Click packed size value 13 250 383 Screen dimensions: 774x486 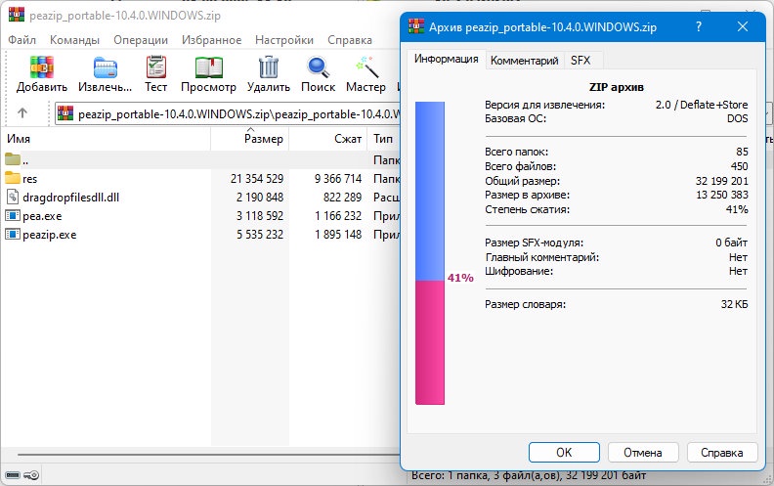[x=721, y=195]
